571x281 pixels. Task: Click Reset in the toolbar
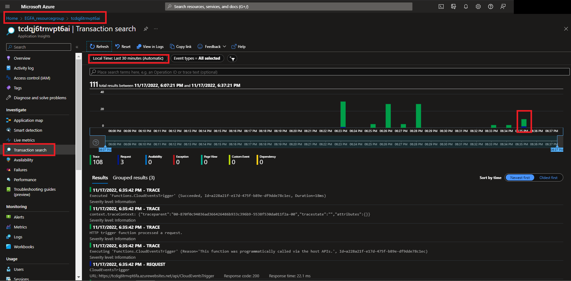tap(123, 47)
